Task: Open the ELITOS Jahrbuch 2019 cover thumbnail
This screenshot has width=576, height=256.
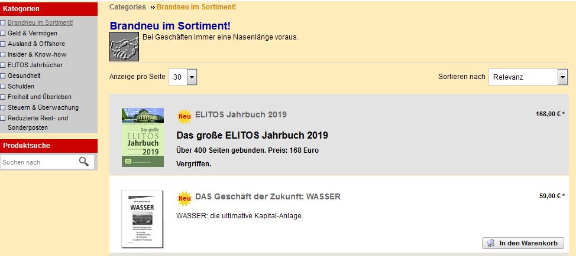Action: pyautogui.click(x=143, y=137)
